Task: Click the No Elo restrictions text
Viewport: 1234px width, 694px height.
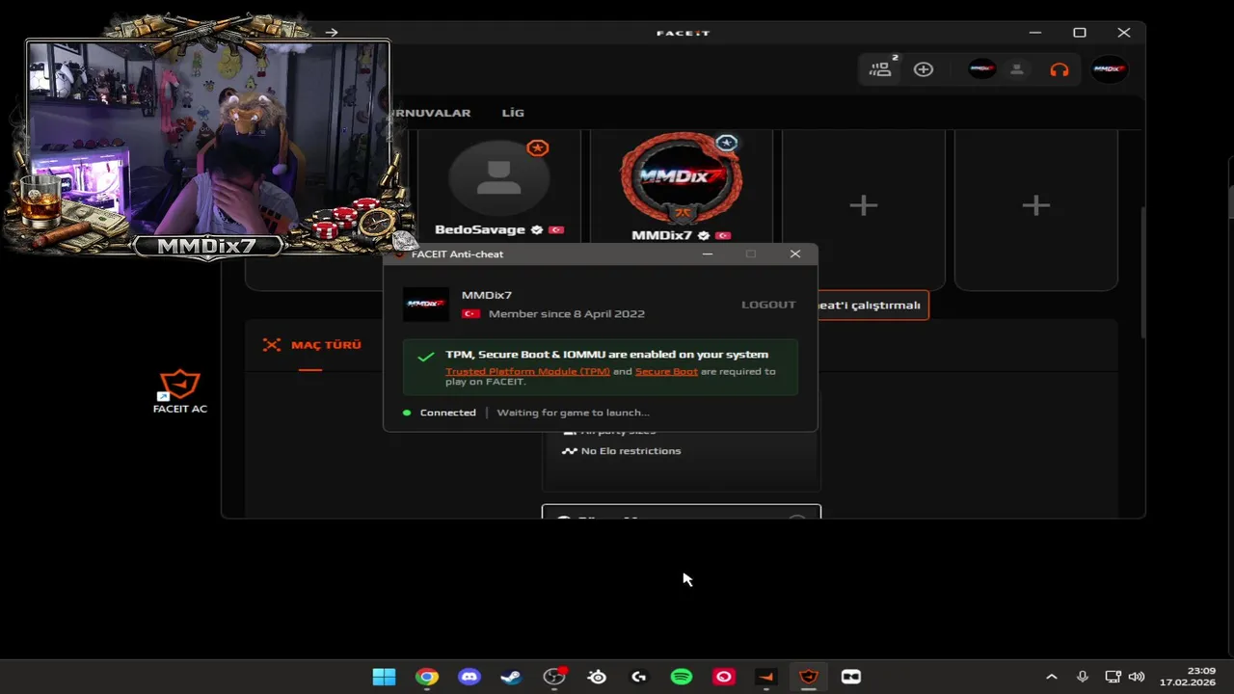Action: (630, 451)
